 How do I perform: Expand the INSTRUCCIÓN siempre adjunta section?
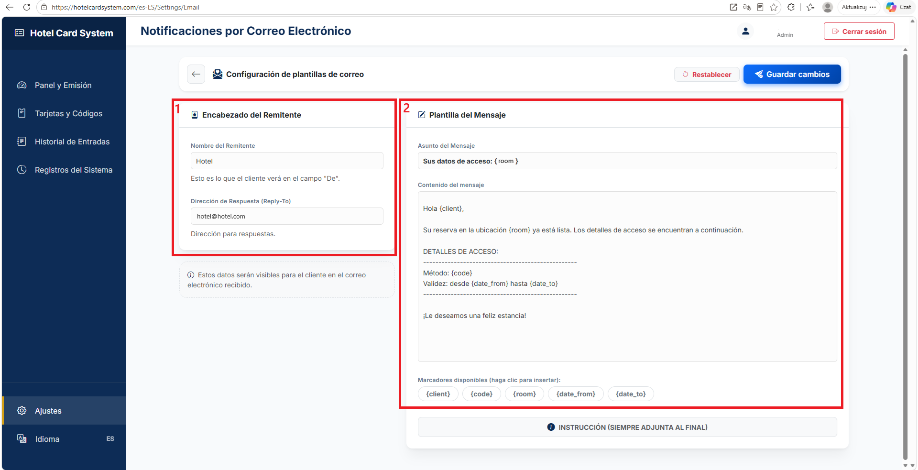point(627,427)
